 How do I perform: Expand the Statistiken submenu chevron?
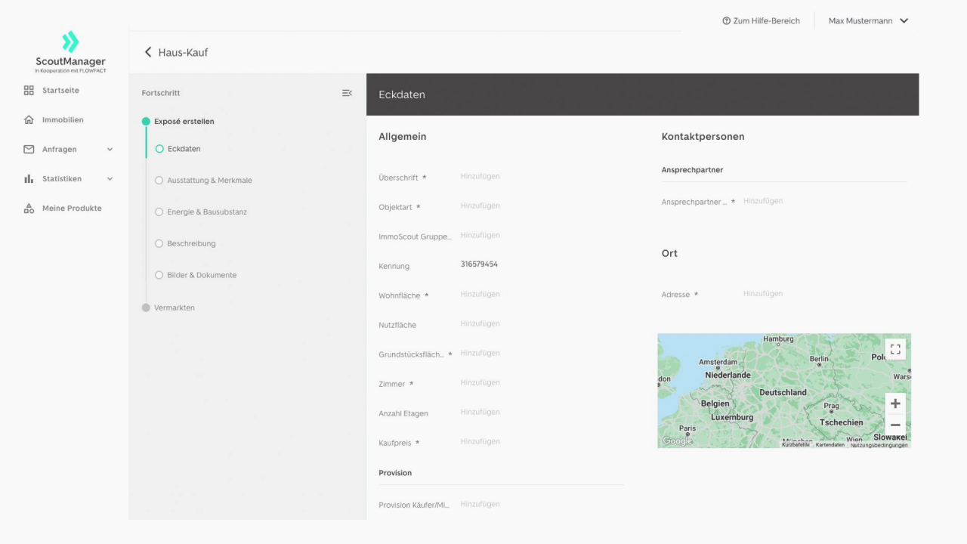tap(110, 179)
